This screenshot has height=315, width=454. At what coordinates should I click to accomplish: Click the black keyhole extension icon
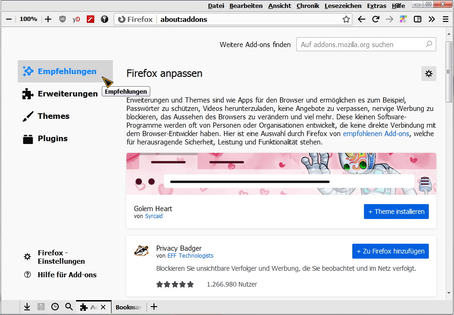pos(105,19)
